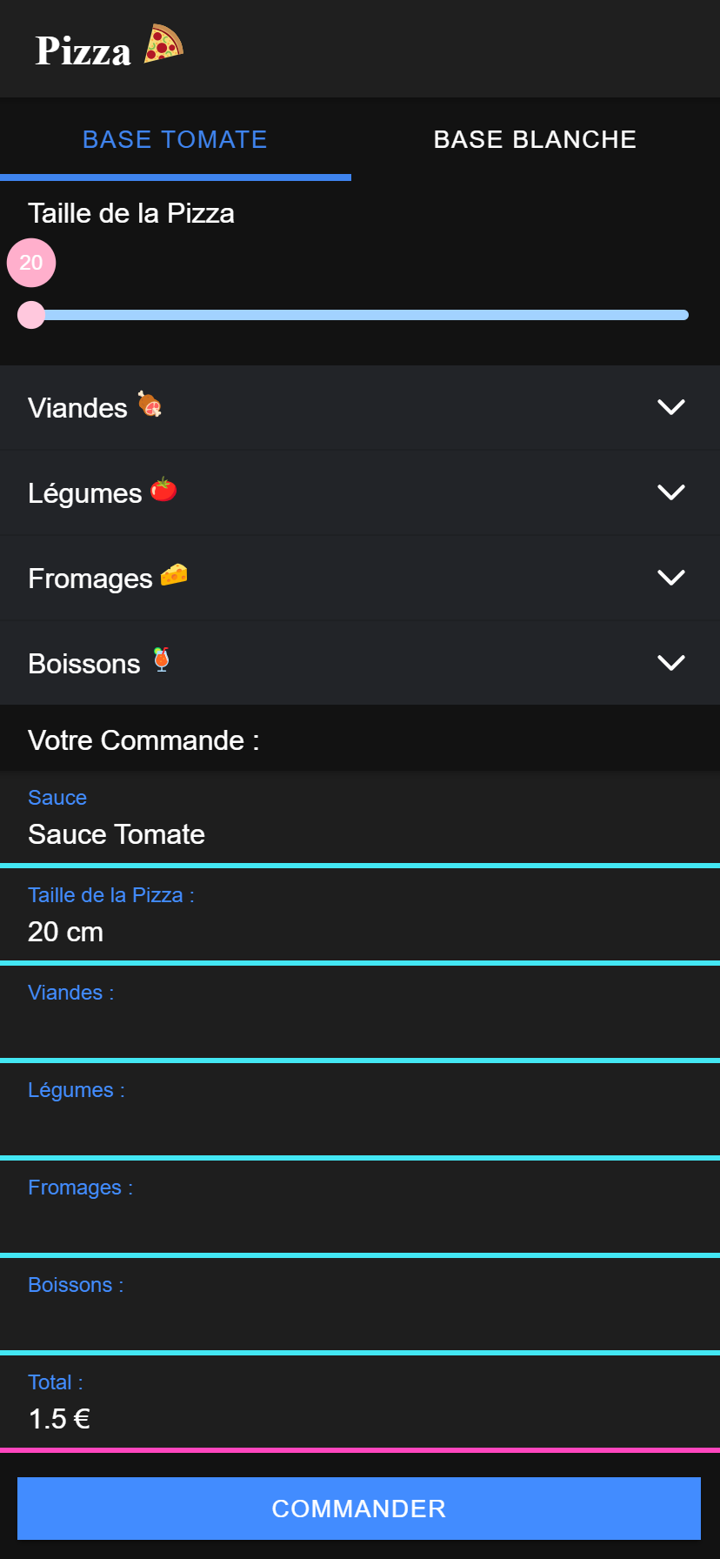
Task: Click the cheese emoji beside Fromages
Action: [174, 575]
